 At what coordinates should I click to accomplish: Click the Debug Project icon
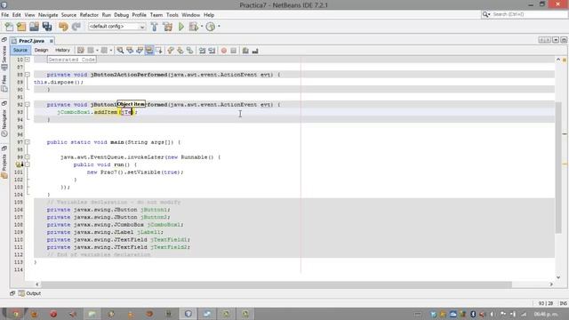coord(194,27)
